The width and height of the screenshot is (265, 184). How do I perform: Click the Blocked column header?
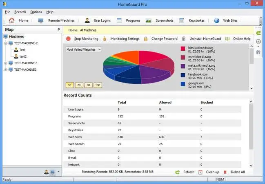coord(207,102)
